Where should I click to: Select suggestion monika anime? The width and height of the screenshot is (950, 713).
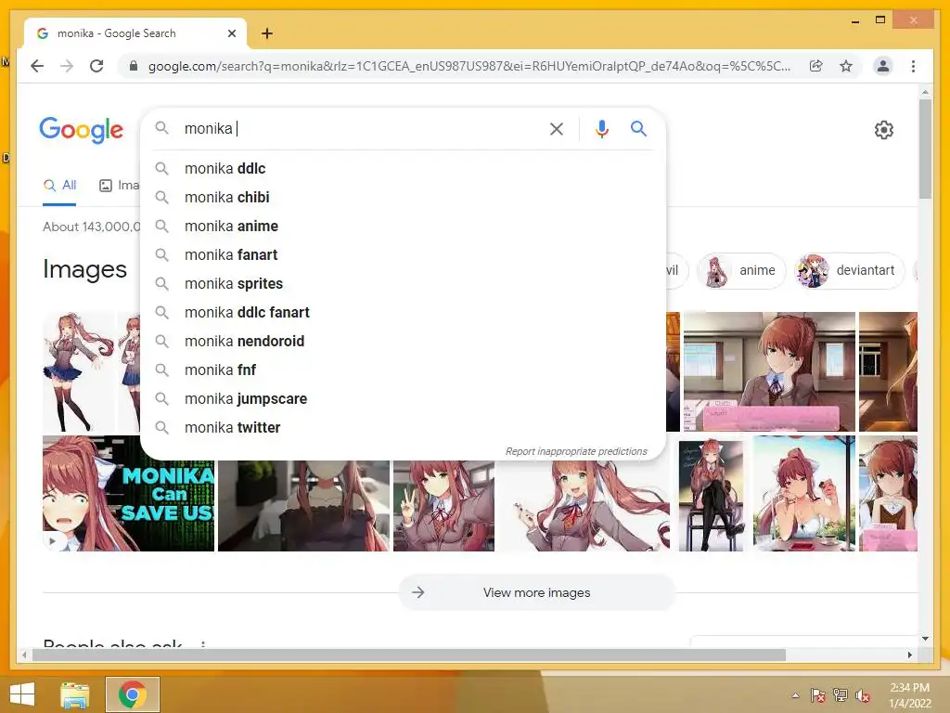coord(403,227)
